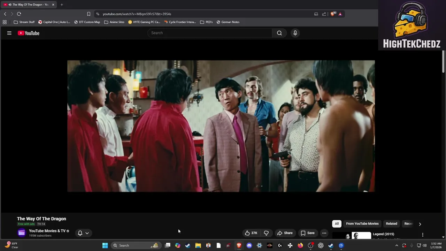
Task: Start voice search with microphone icon
Action: tap(295, 33)
